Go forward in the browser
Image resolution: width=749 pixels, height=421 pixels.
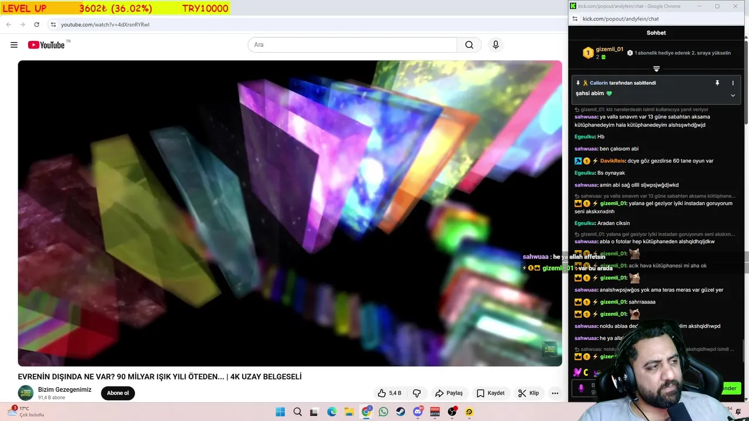pyautogui.click(x=22, y=25)
